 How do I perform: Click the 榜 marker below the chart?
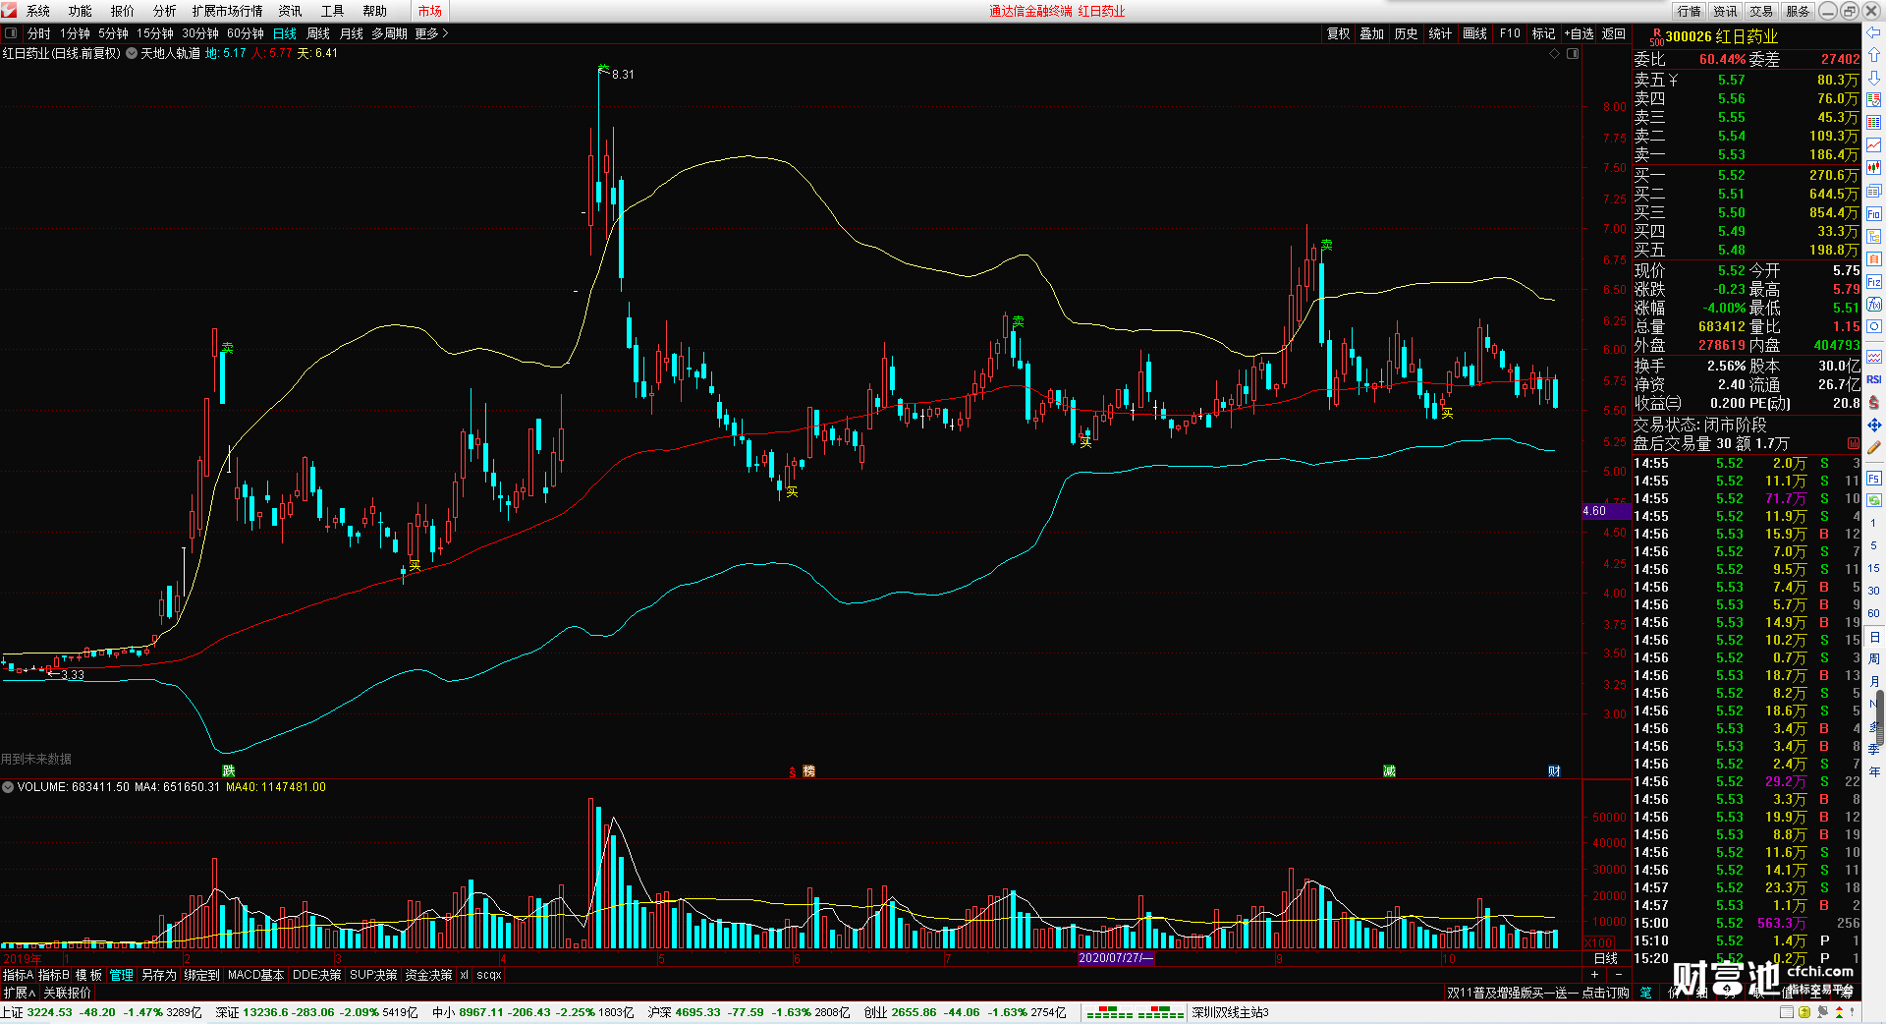pos(809,771)
